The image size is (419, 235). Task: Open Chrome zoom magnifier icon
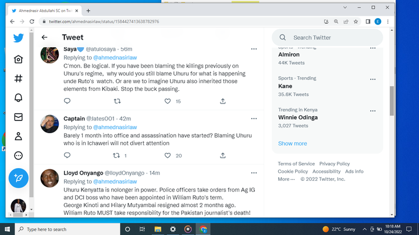[336, 22]
